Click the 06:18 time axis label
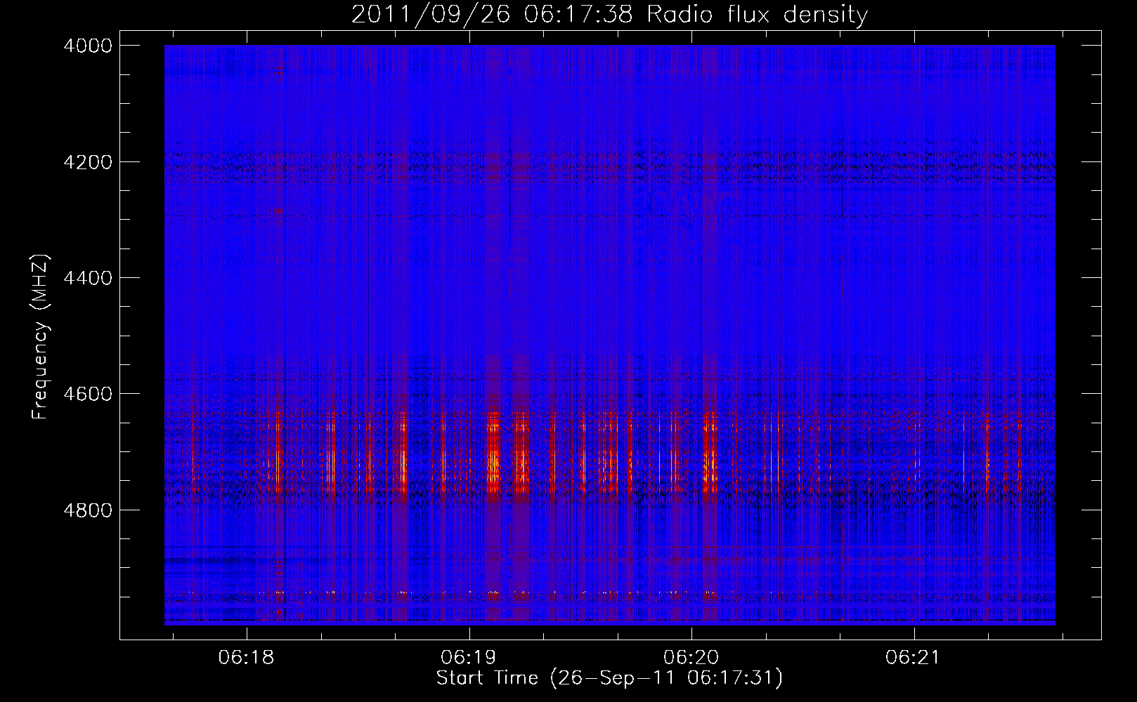The image size is (1137, 702). (246, 658)
